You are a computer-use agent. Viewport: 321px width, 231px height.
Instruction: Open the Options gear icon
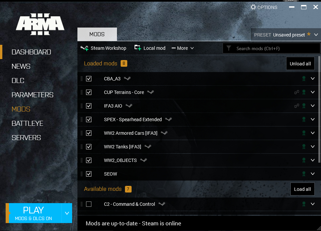coord(253,7)
